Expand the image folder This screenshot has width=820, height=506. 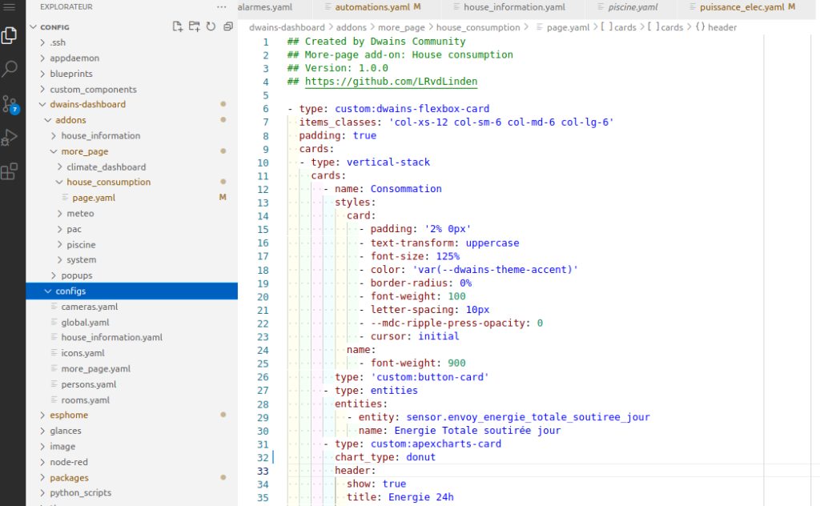click(132, 447)
